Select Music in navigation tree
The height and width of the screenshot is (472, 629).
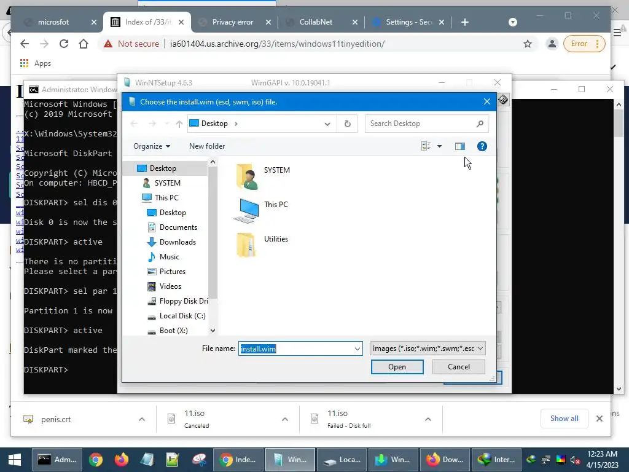coord(169,257)
